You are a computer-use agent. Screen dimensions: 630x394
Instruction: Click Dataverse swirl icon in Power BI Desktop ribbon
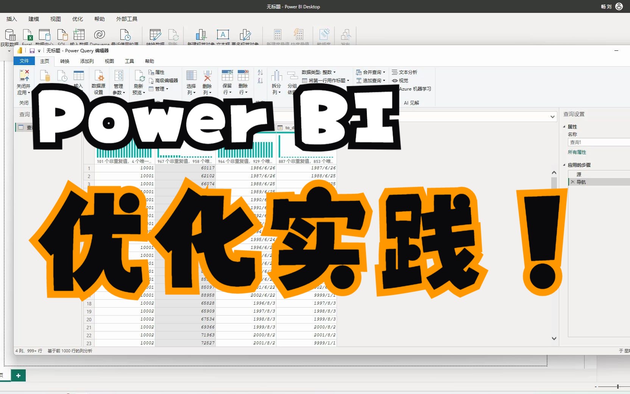pos(100,35)
